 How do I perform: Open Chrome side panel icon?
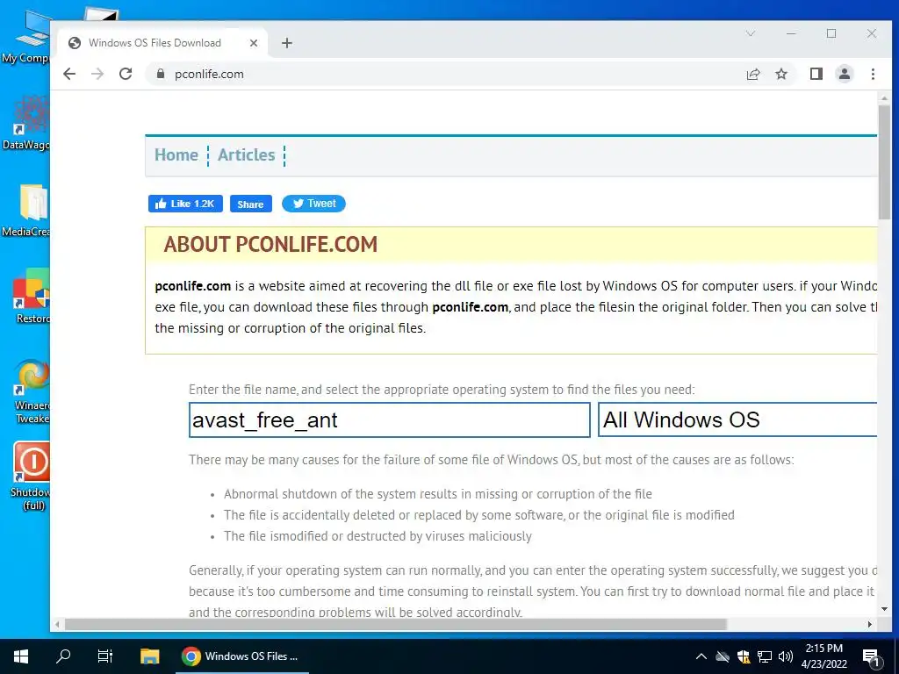click(x=816, y=74)
